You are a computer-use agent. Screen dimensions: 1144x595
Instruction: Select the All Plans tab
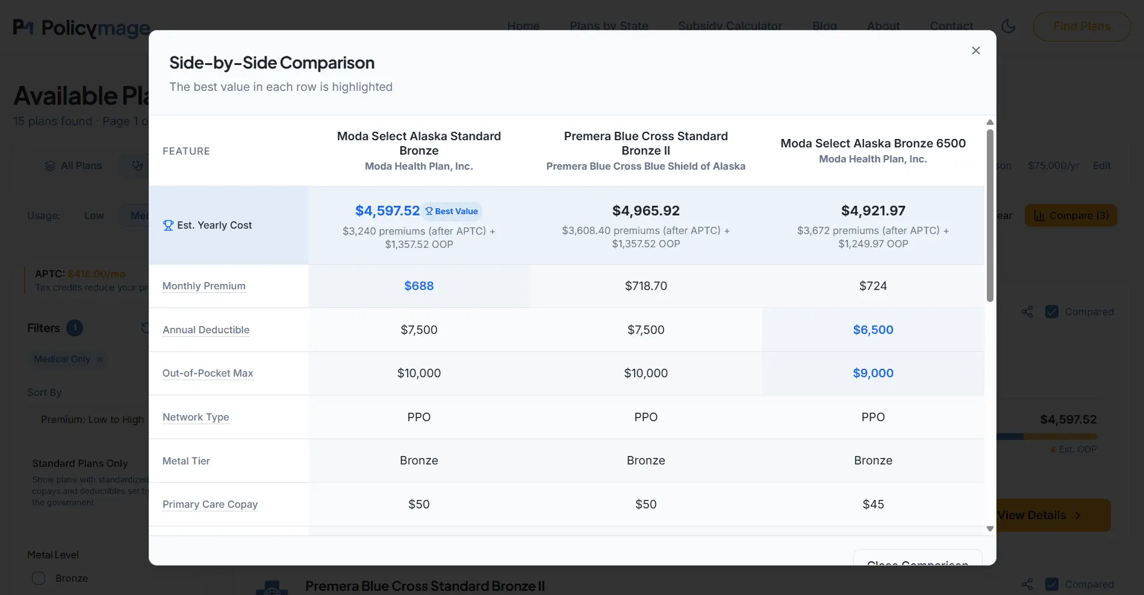(73, 165)
